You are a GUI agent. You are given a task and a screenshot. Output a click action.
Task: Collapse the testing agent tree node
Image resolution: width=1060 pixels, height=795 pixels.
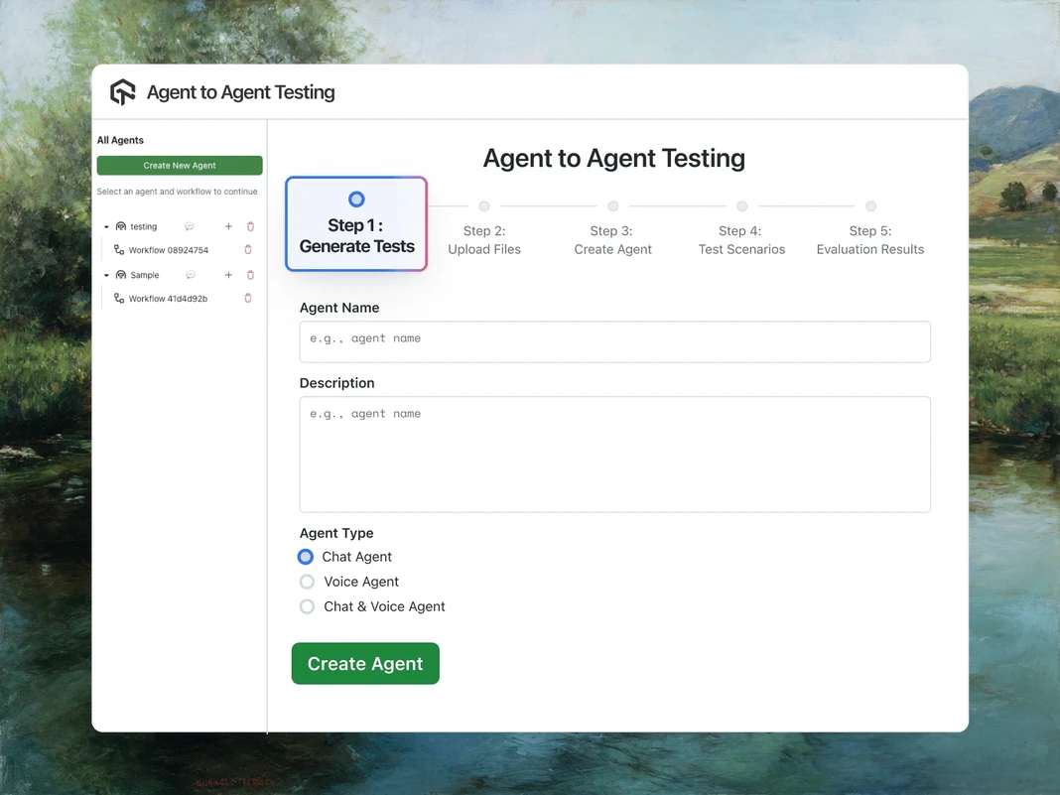pos(106,226)
